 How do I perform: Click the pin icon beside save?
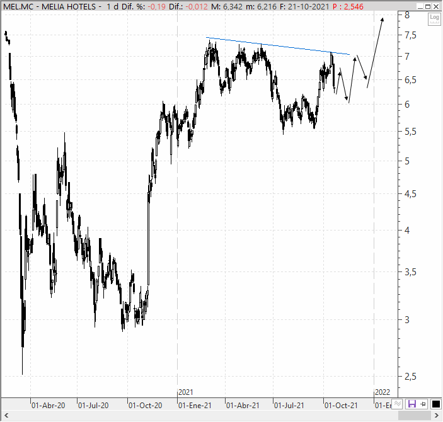pyautogui.click(x=423, y=404)
